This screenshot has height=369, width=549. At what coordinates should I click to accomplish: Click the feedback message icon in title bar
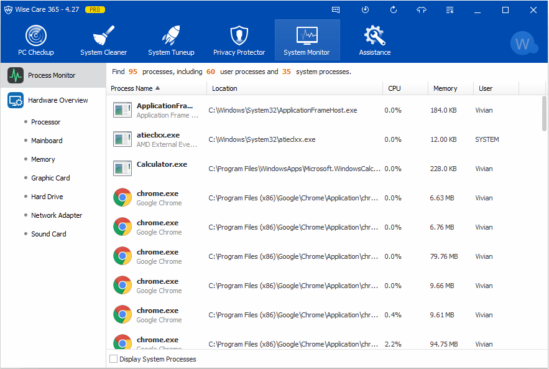pyautogui.click(x=335, y=10)
